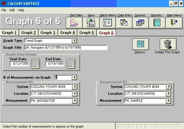Switch to the Graph 4 tab
The height and width of the screenshot is (129, 184).
67,33
